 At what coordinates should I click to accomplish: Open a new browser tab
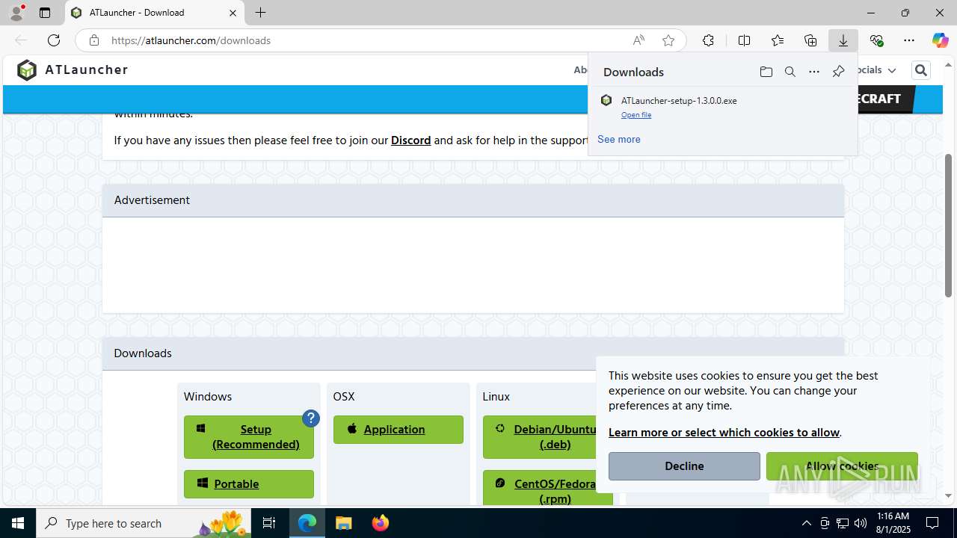click(260, 13)
